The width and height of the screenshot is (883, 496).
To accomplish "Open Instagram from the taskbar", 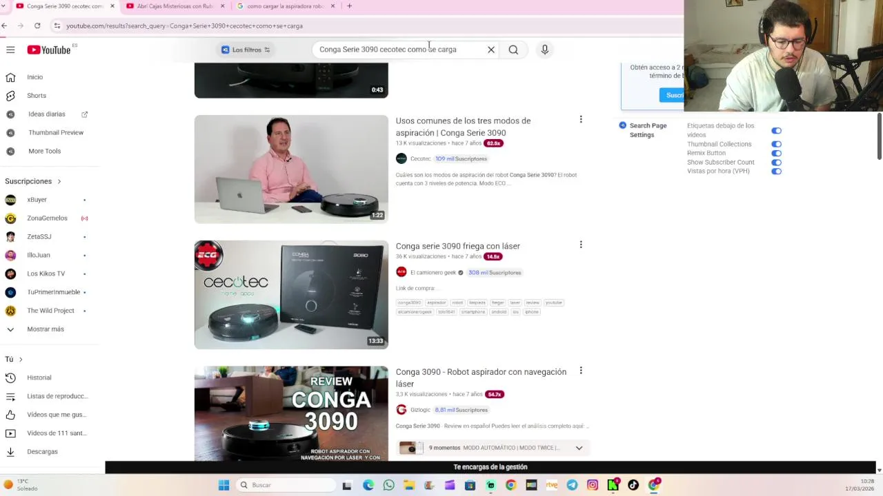I will coord(593,485).
